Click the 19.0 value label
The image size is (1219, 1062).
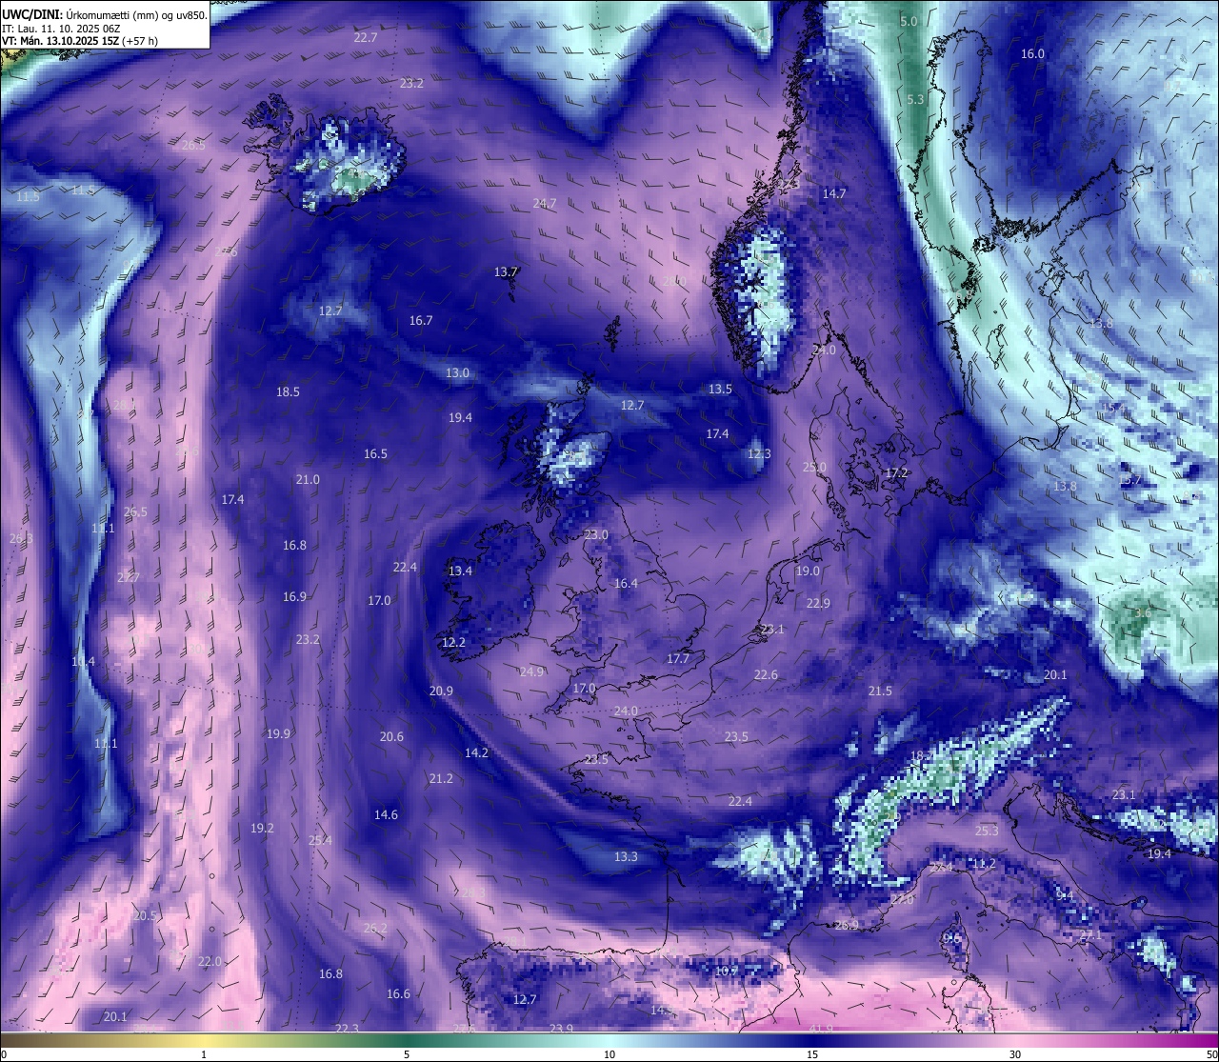click(x=807, y=571)
